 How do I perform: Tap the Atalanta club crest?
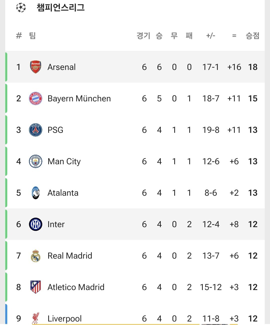tap(35, 193)
